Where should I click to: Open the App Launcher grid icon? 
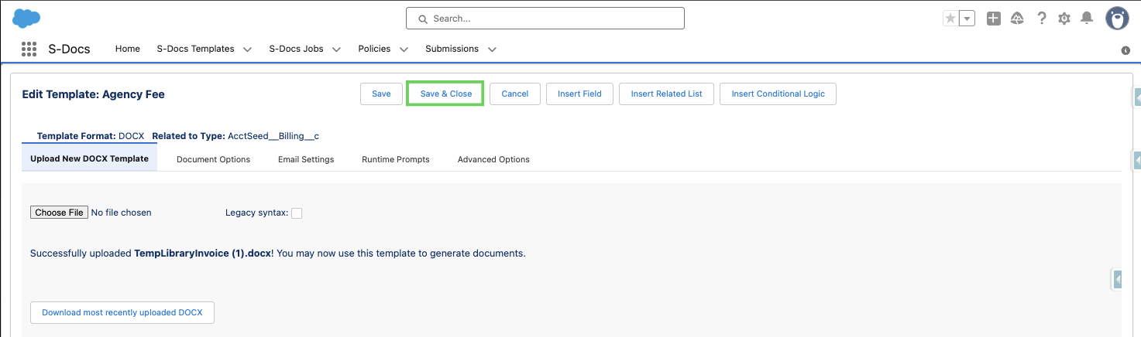coord(29,49)
